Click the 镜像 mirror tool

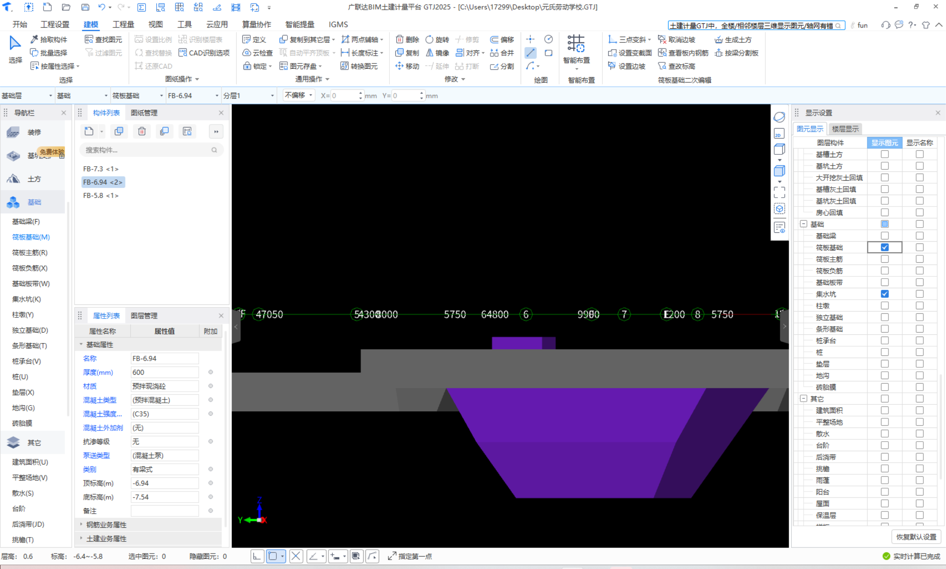coord(437,52)
